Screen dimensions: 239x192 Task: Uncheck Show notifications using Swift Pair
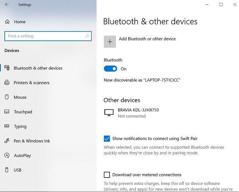[107, 139]
